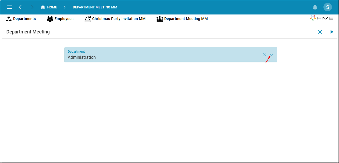
Task: Click the Santa hat icon
Action: tap(88, 19)
